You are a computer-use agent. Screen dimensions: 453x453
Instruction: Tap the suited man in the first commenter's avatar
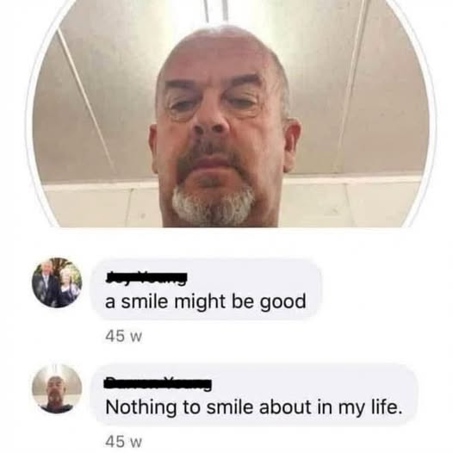coord(46,283)
